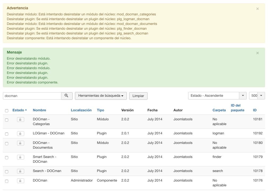Click the 'search' folder cell
The image size is (269, 194).
click(x=218, y=171)
